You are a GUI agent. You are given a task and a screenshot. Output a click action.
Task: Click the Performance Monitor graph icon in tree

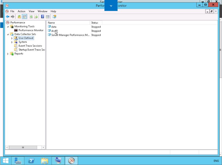[16, 30]
